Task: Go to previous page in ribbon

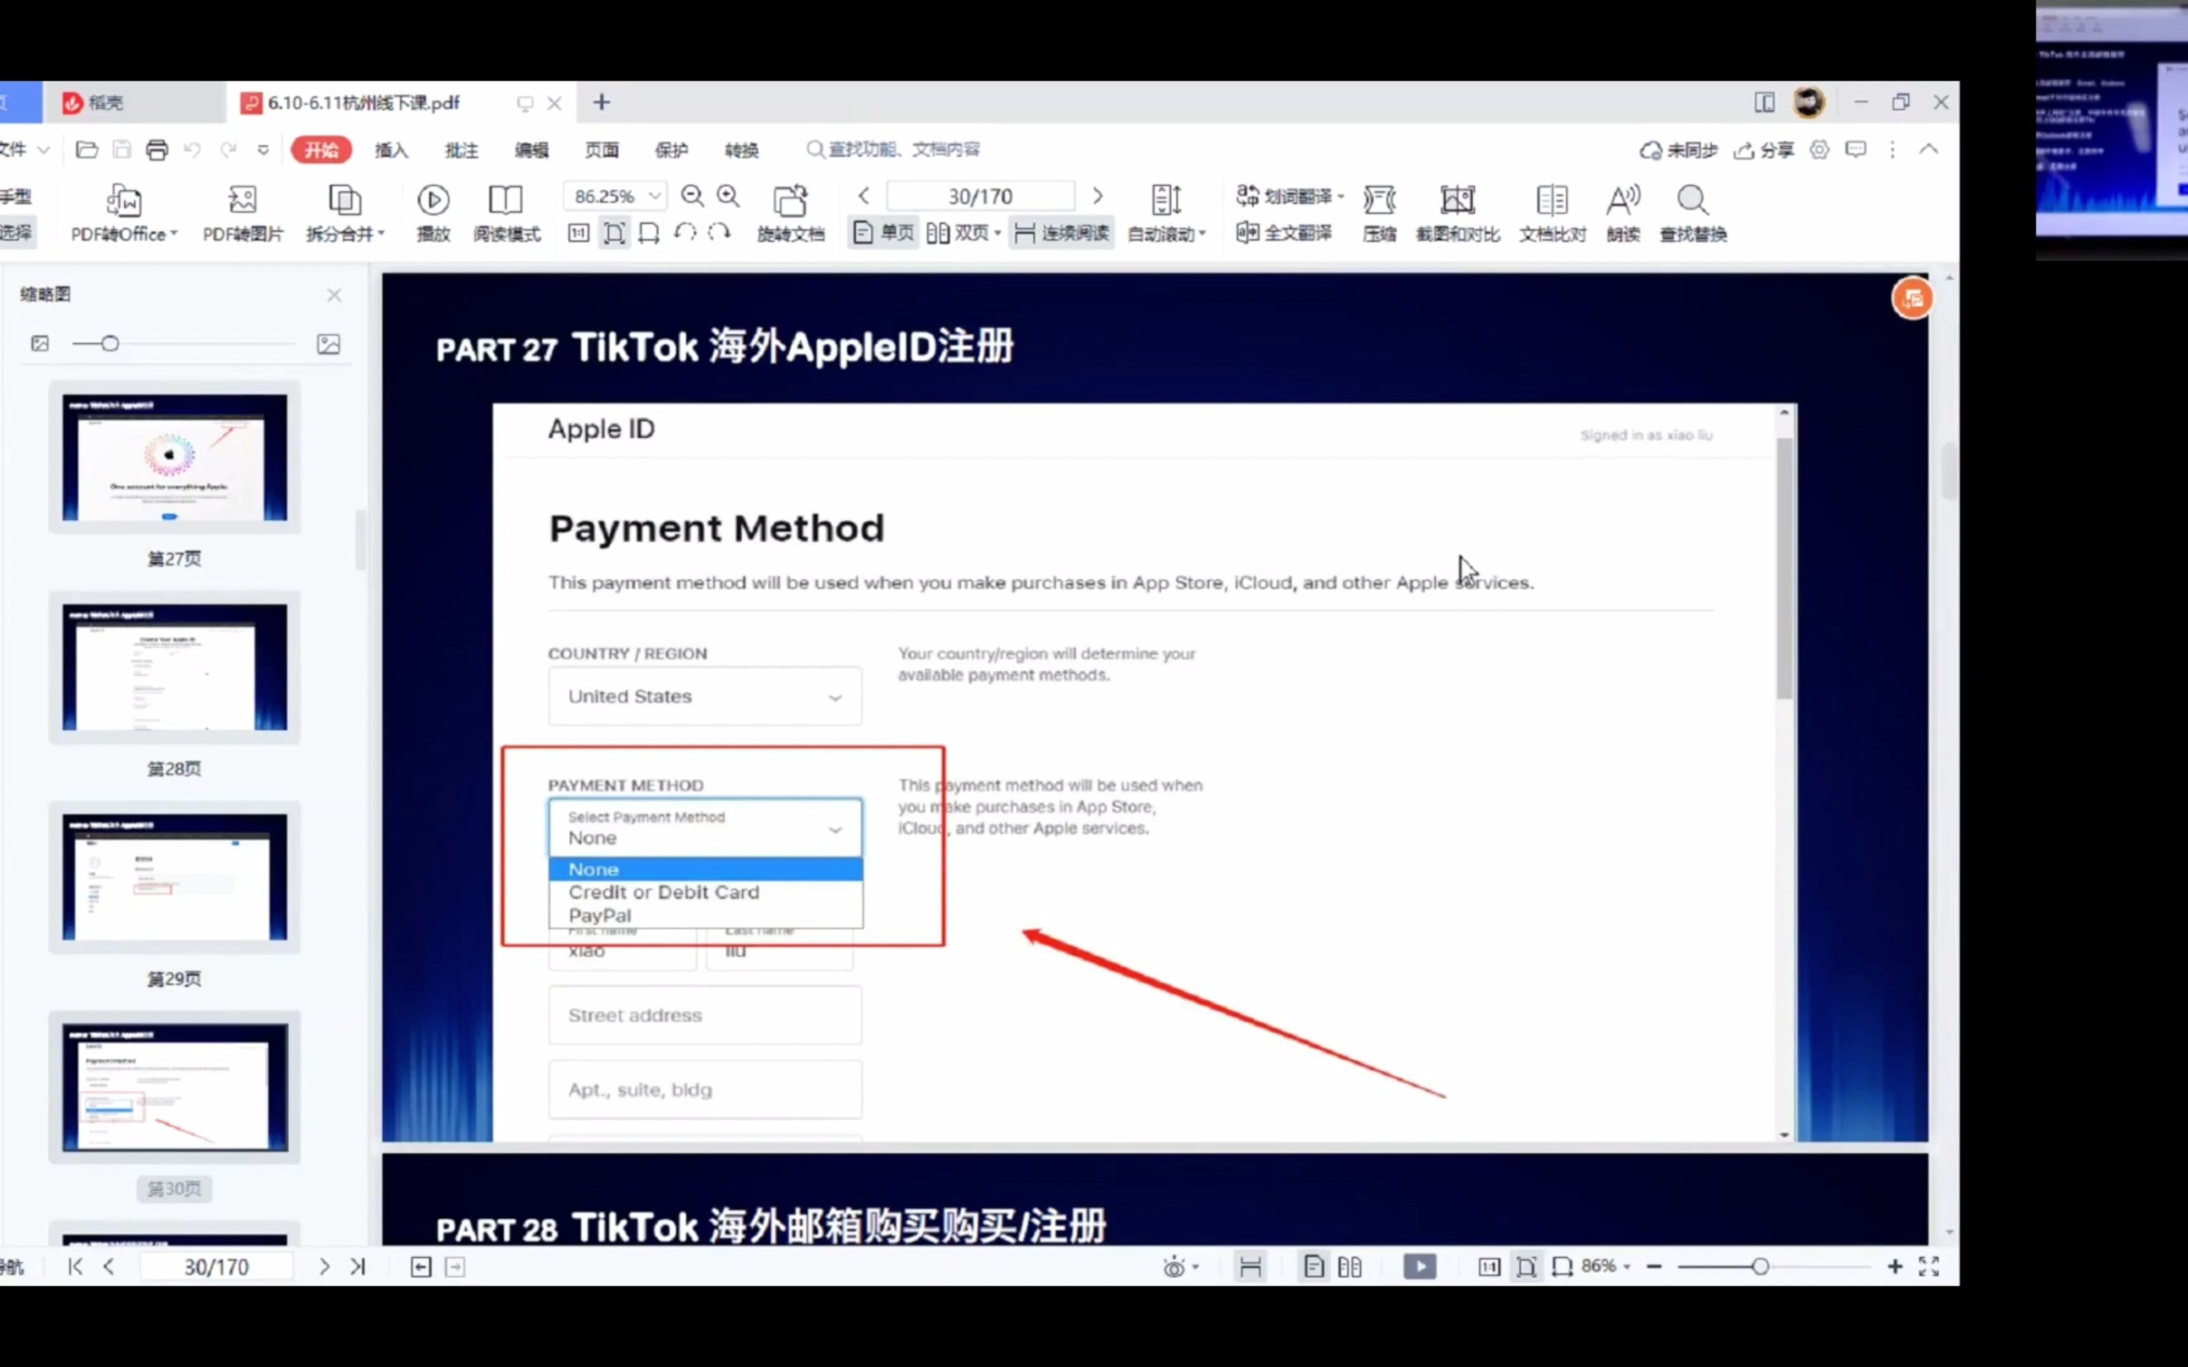Action: point(864,196)
